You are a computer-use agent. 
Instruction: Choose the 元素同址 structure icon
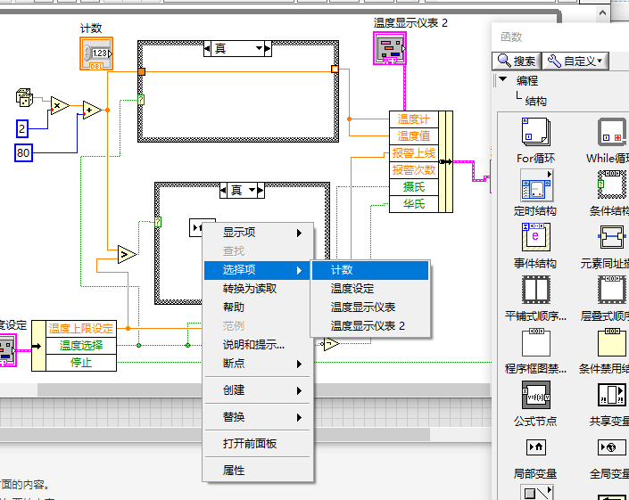click(612, 237)
